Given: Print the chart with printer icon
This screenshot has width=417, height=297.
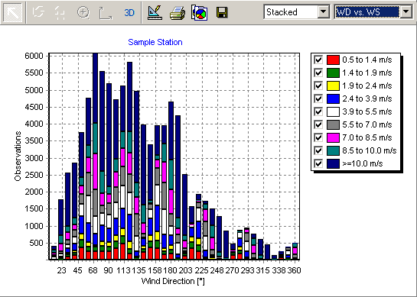Looking at the screenshot, I should click(178, 12).
